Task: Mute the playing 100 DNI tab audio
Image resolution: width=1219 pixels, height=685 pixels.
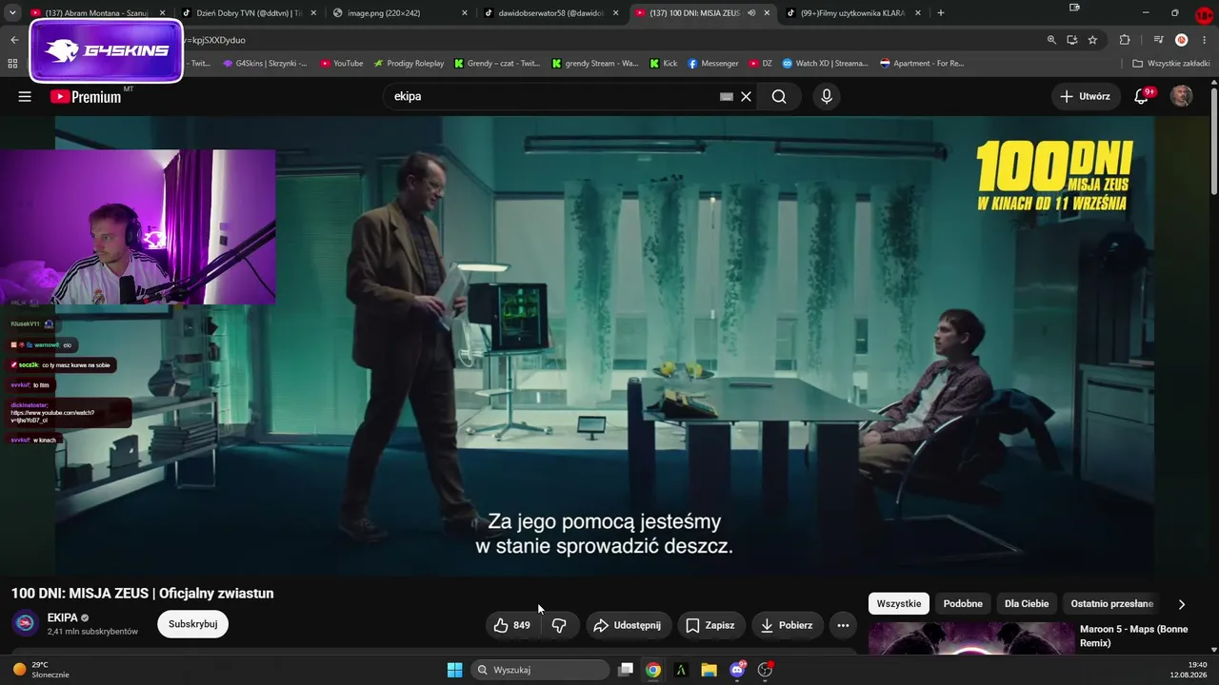Action: coord(751,13)
